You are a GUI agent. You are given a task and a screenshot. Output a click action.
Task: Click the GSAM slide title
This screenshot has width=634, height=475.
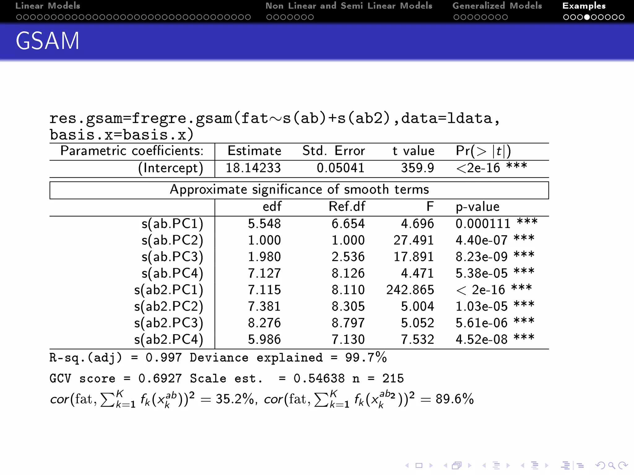(47, 41)
